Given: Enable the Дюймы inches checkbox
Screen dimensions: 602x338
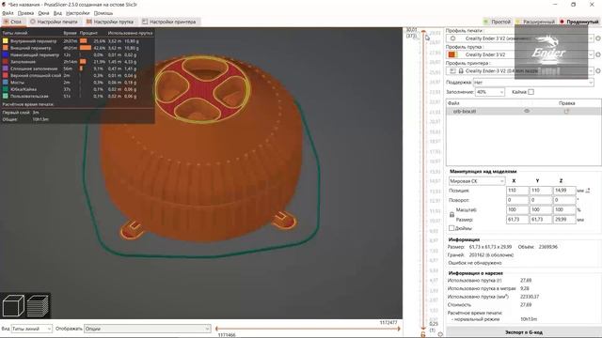Looking at the screenshot, I should [x=451, y=228].
